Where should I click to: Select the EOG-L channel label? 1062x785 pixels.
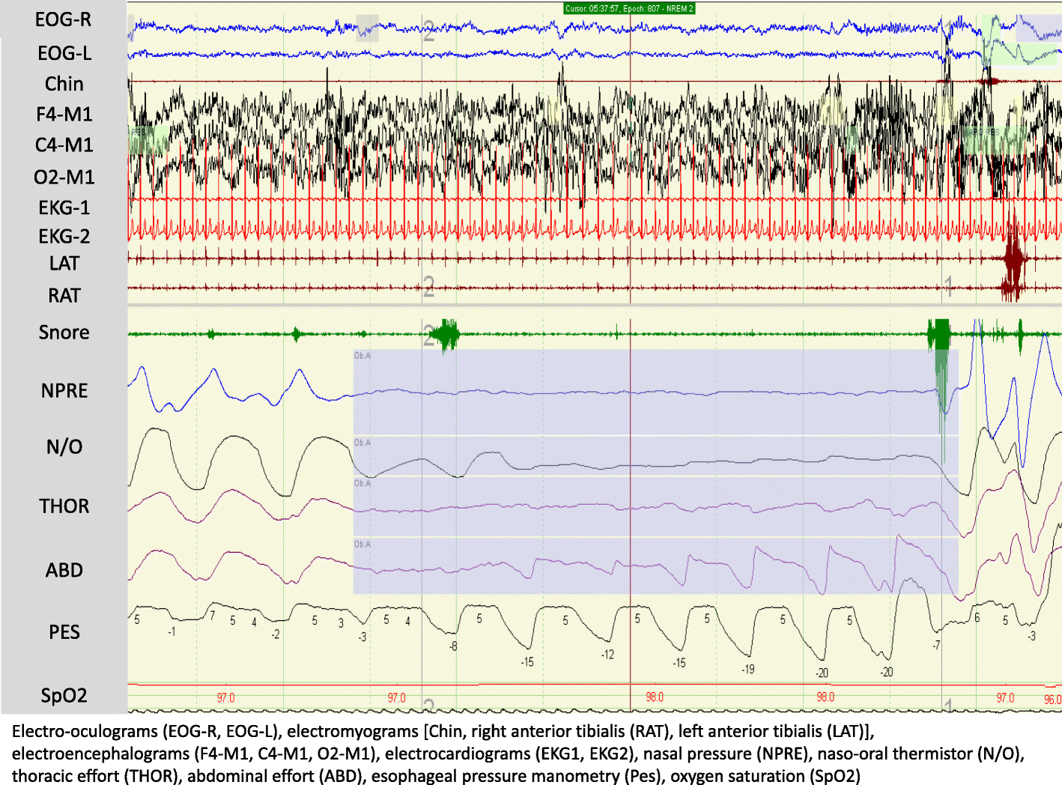[x=64, y=53]
